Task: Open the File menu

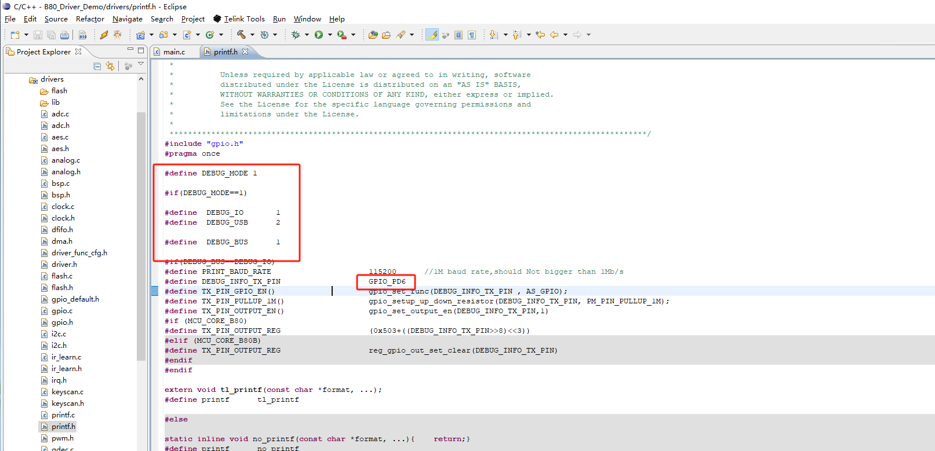Action: click(x=10, y=19)
